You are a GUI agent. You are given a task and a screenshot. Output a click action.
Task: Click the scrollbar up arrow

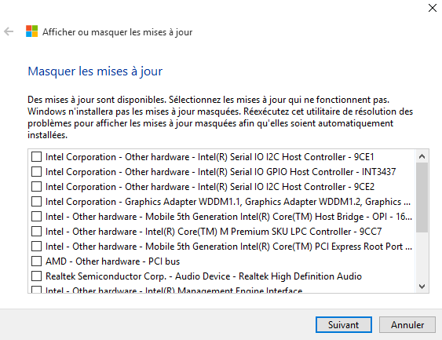click(422, 156)
